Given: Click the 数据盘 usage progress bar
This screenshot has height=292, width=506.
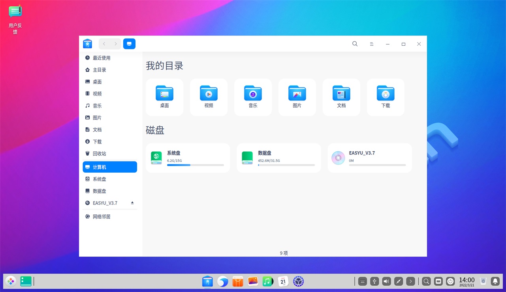Looking at the screenshot, I should point(286,165).
